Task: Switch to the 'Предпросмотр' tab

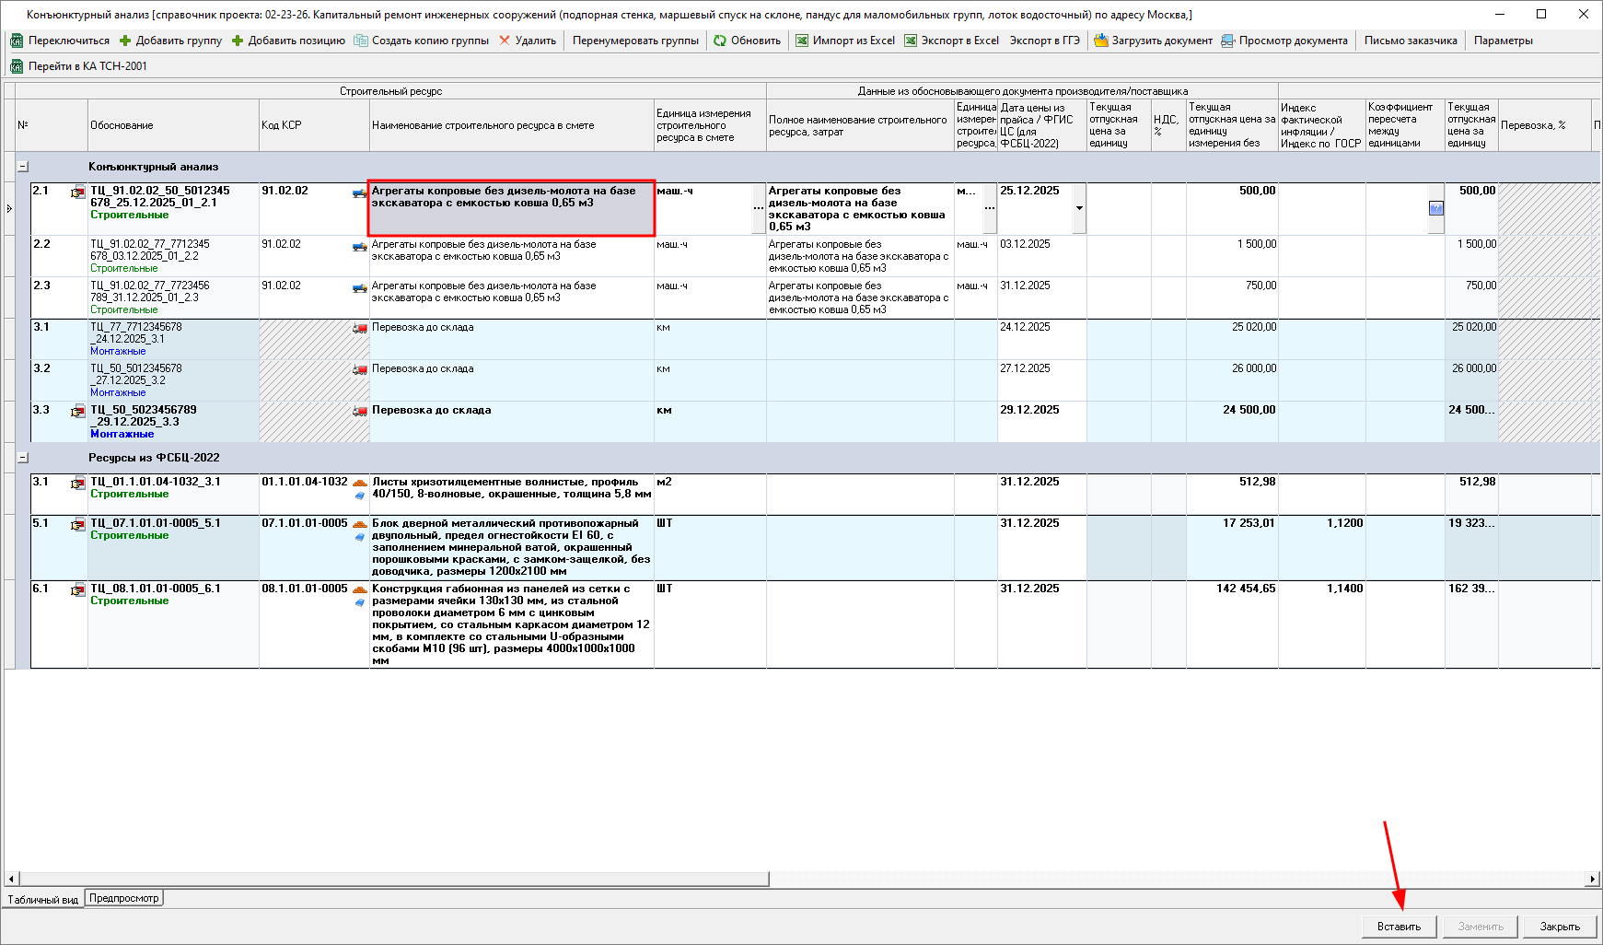Action: point(124,898)
